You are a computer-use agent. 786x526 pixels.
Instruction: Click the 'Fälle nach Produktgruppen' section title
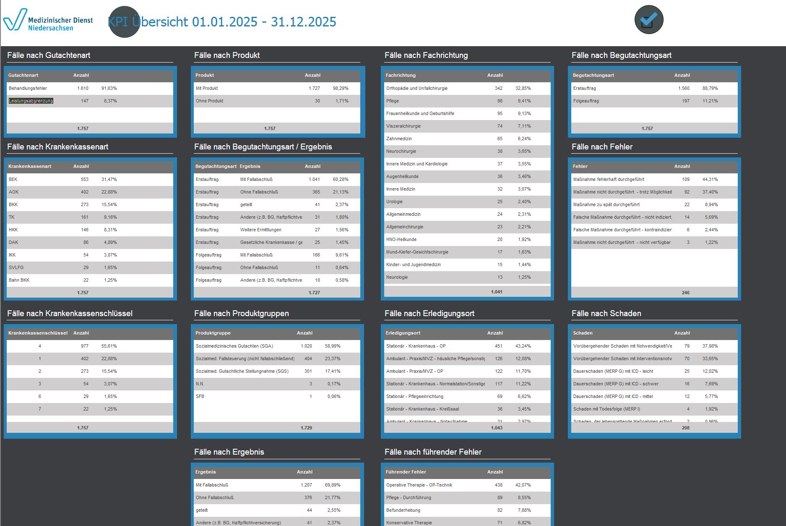(241, 314)
